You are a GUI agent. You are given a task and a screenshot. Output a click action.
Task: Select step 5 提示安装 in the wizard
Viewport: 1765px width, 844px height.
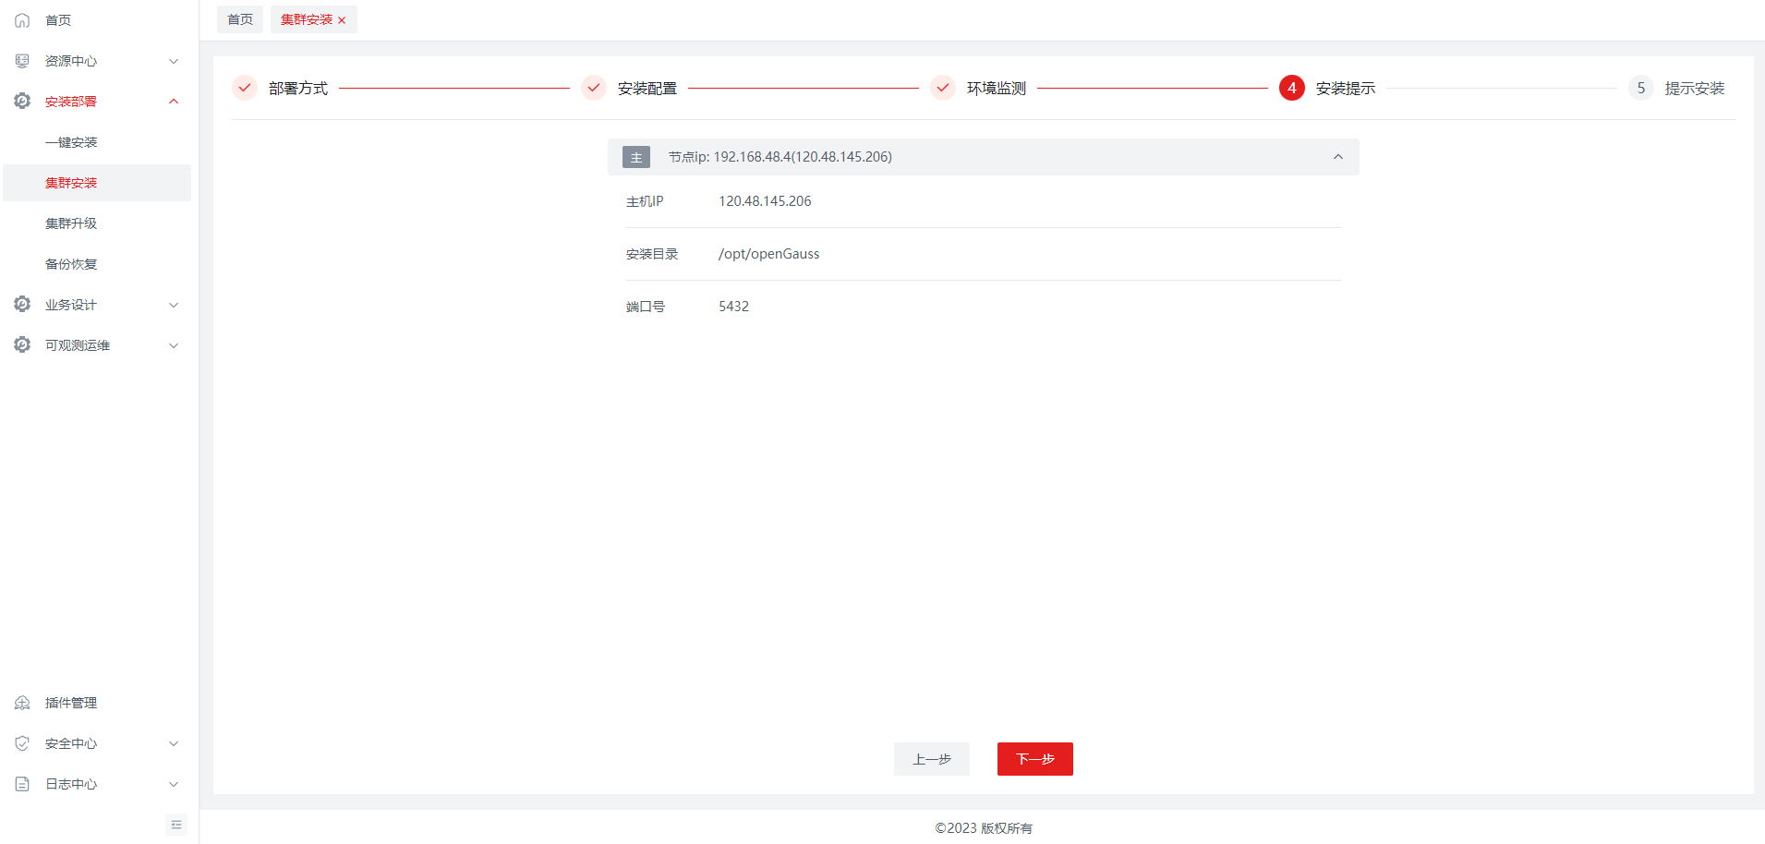[1677, 89]
